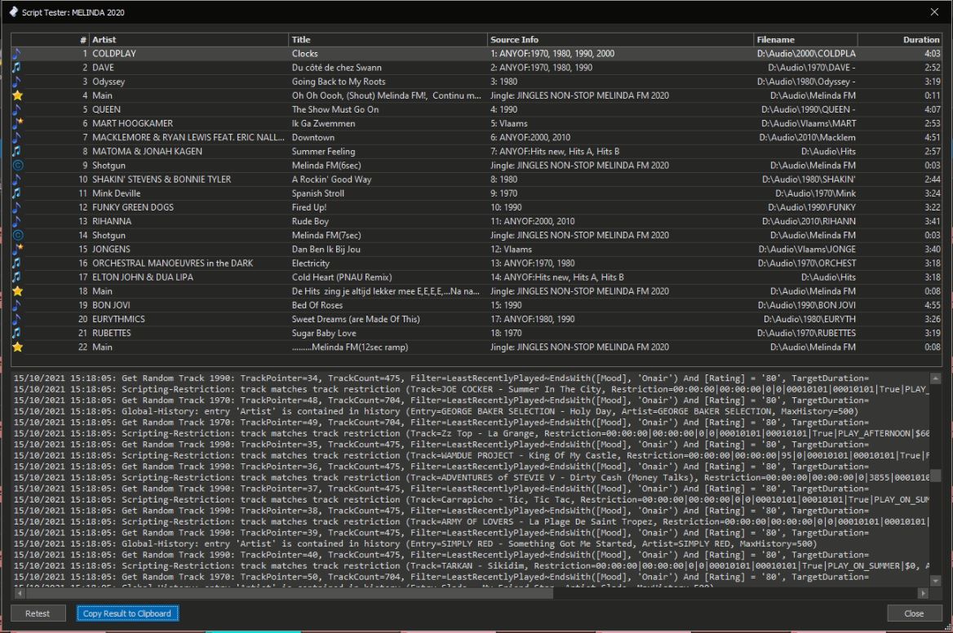Click the note icon by ORCHESTRAL MANOEUVRES row
Image resolution: width=953 pixels, height=633 pixels.
click(x=17, y=263)
